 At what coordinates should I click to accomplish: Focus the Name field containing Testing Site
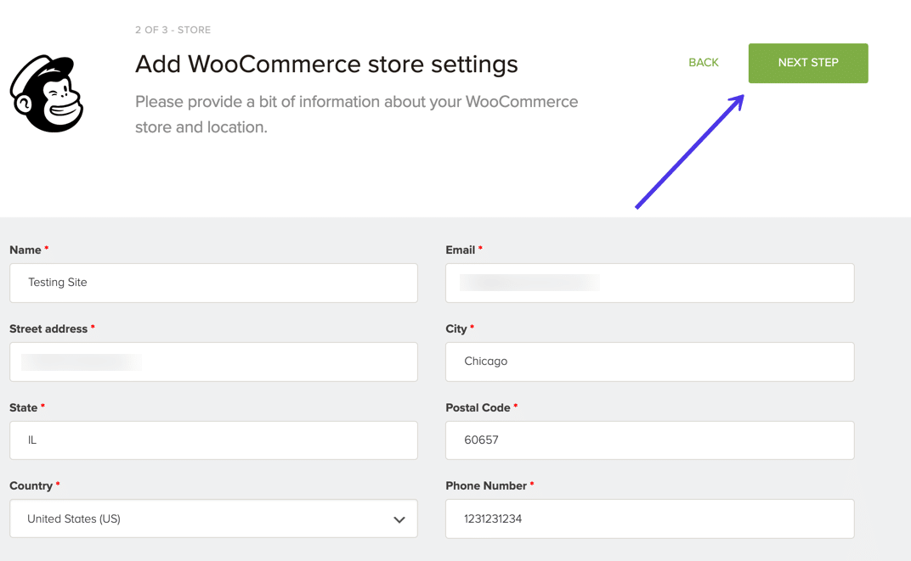[x=212, y=283]
